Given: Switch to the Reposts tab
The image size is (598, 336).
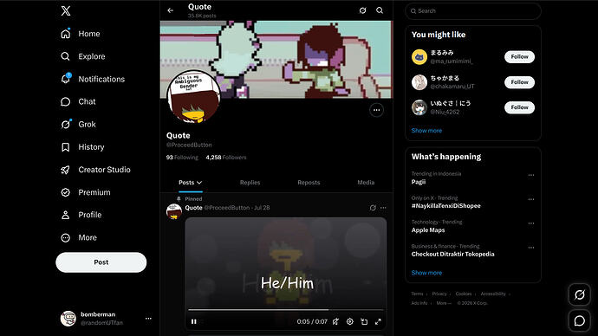Looking at the screenshot, I should 309,183.
